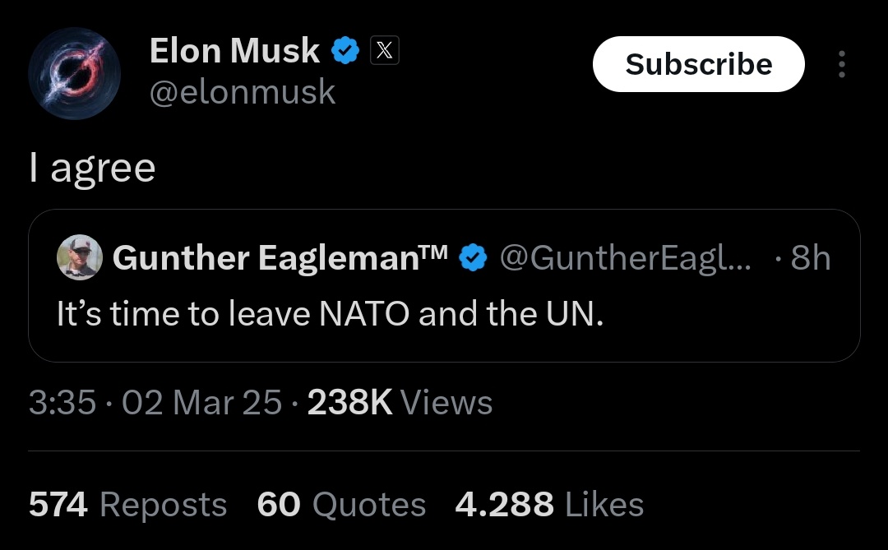Viewport: 888px width, 550px height.
Task: Click the blue verified badge beside Elon Musk
Action: coord(345,50)
